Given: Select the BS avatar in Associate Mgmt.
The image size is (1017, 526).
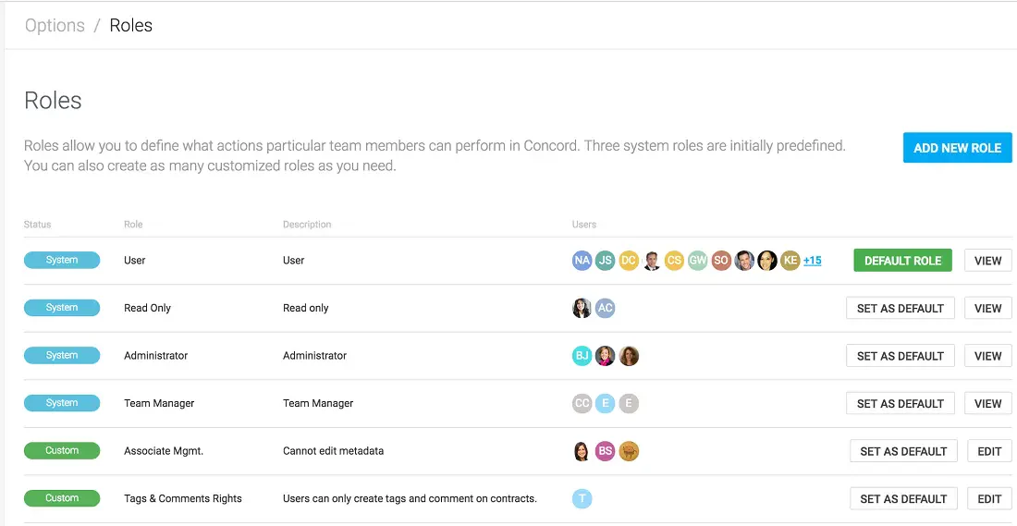Looking at the screenshot, I should [606, 451].
